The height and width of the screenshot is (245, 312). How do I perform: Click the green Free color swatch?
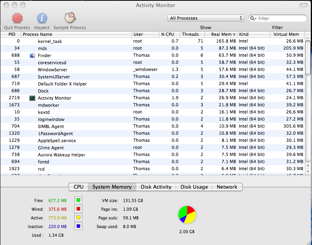point(78,200)
